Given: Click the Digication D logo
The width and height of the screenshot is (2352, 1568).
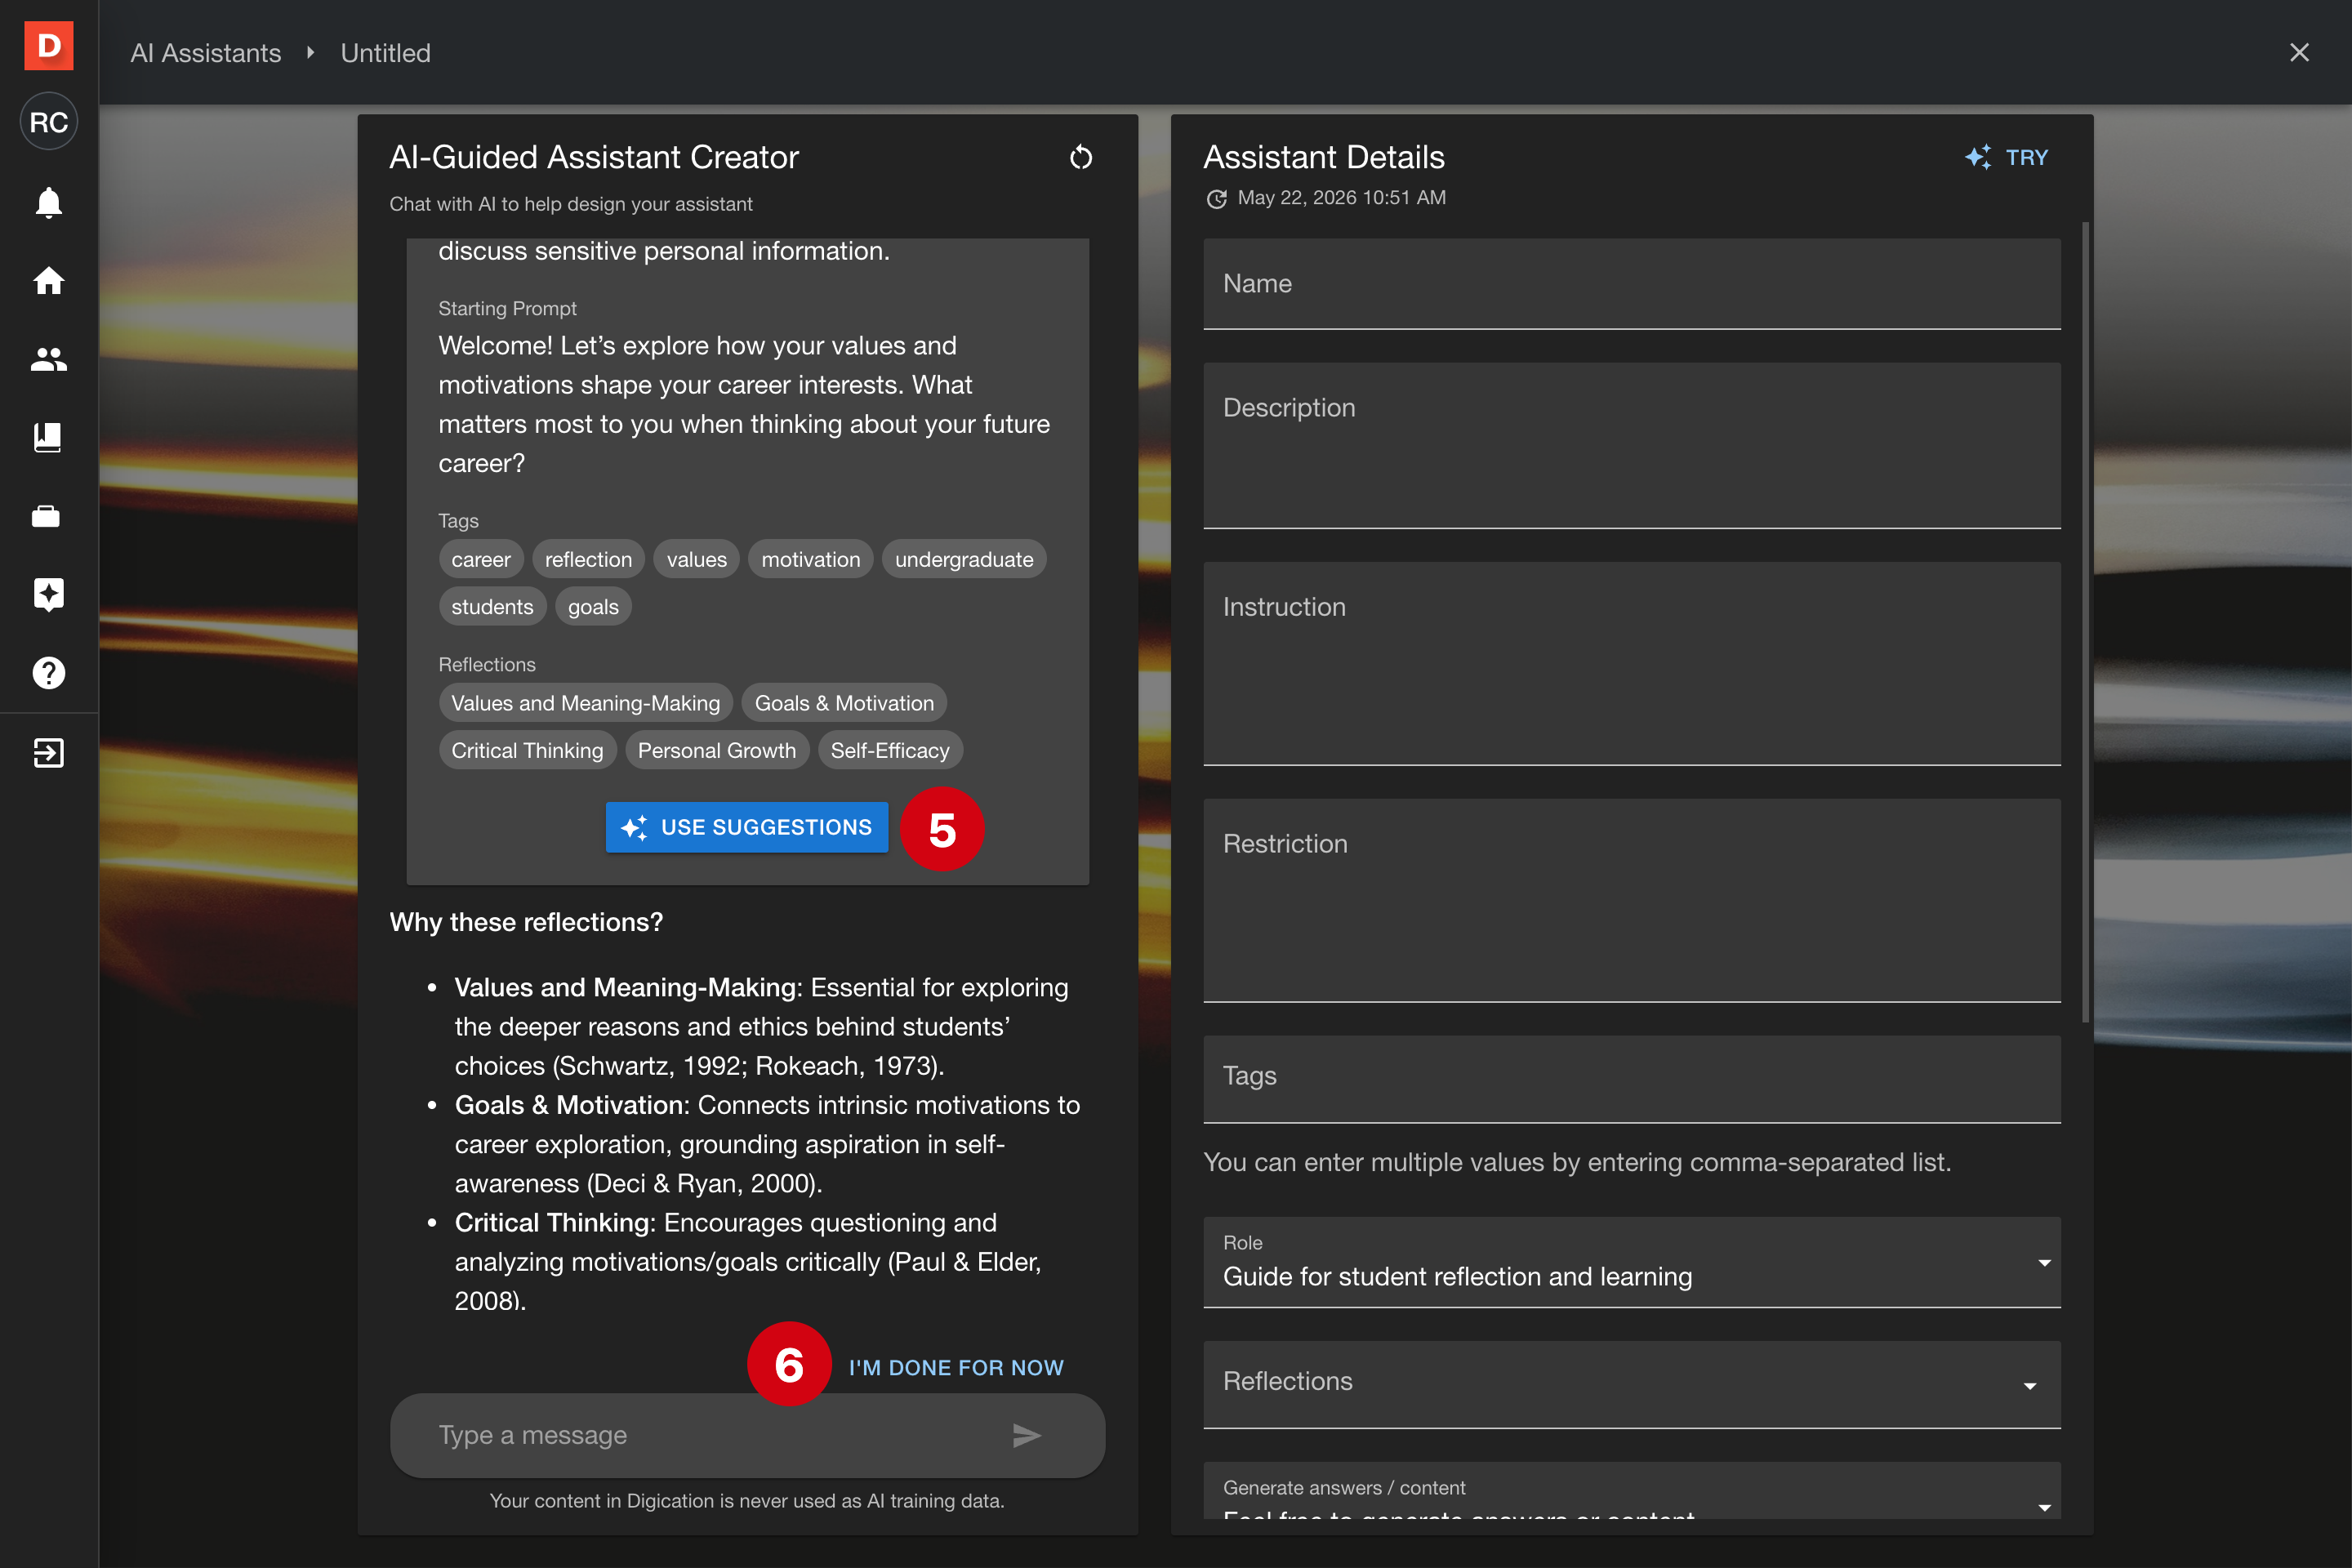Looking at the screenshot, I should 48,45.
